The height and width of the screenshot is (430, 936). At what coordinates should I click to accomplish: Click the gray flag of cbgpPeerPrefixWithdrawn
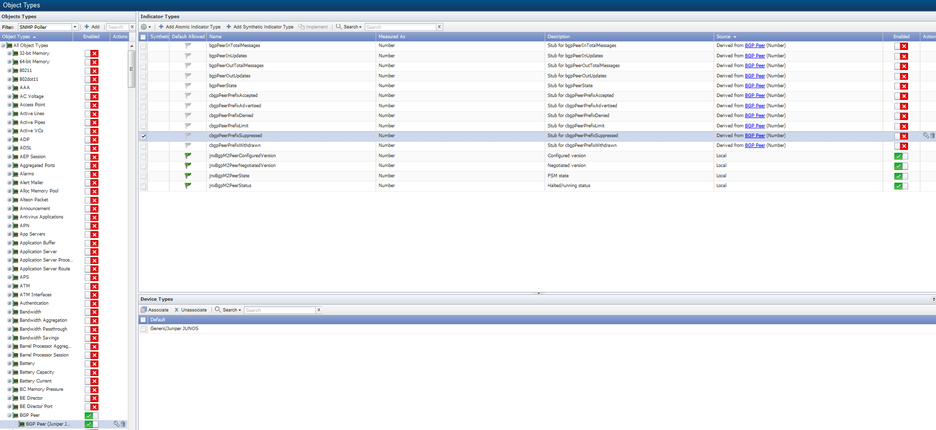pyautogui.click(x=188, y=145)
